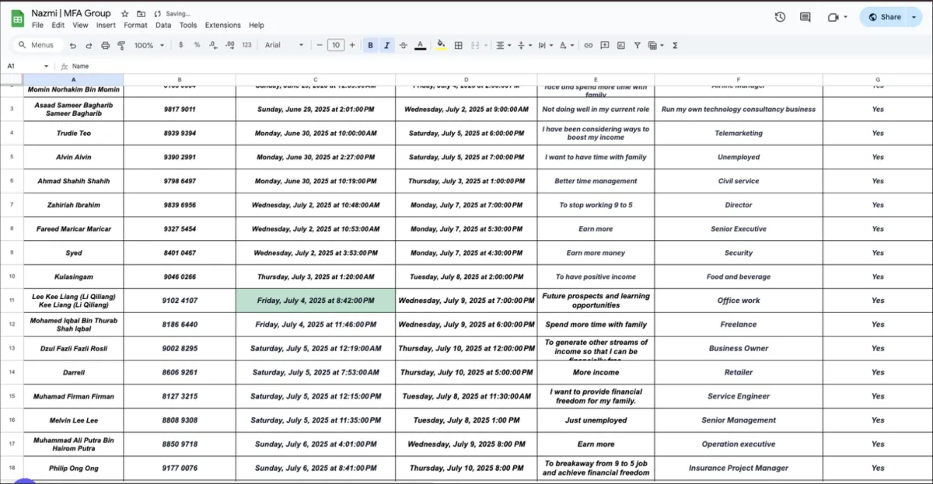The image size is (933, 484).
Task: Decrease font size with minus
Action: tap(320, 45)
